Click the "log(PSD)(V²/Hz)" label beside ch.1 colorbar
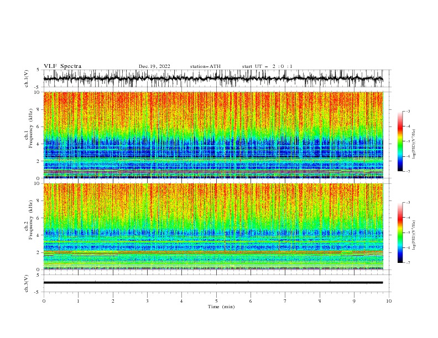438x338 pixels. tap(414, 144)
